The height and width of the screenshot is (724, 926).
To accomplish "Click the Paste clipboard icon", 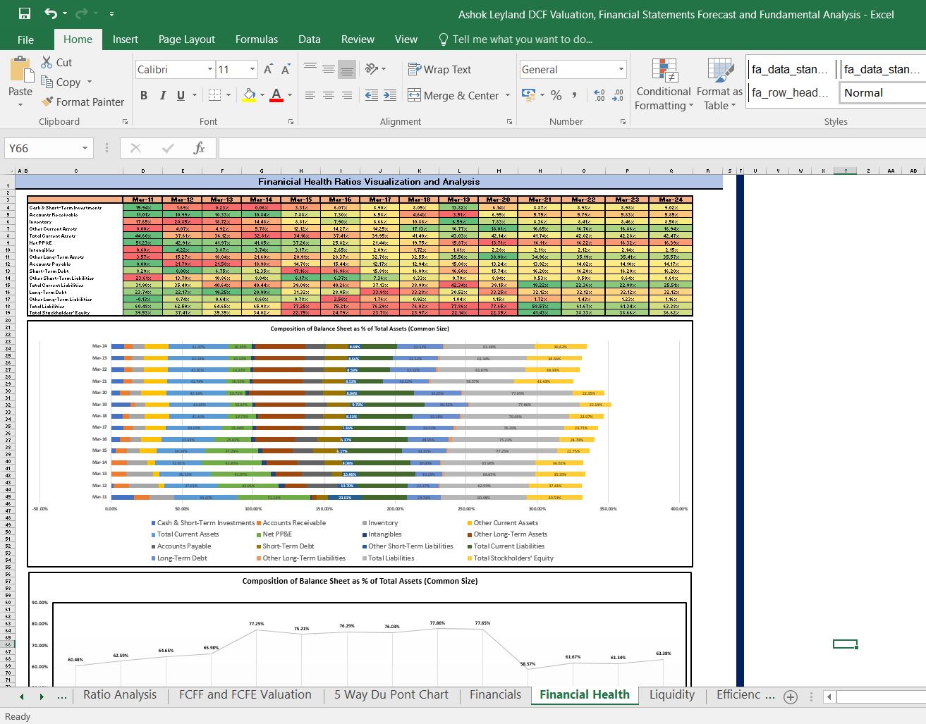I will click(20, 70).
